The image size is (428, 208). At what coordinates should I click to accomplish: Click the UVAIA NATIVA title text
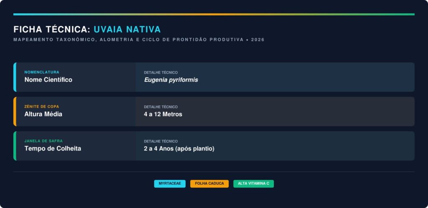[x=127, y=30]
